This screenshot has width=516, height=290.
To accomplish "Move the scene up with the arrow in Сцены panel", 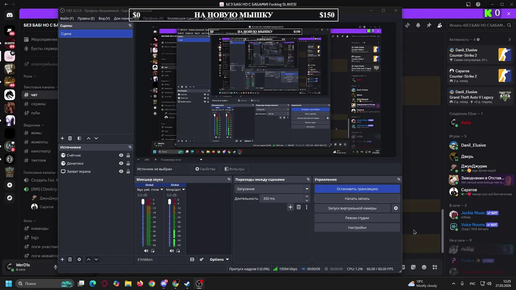I will pyautogui.click(x=89, y=138).
